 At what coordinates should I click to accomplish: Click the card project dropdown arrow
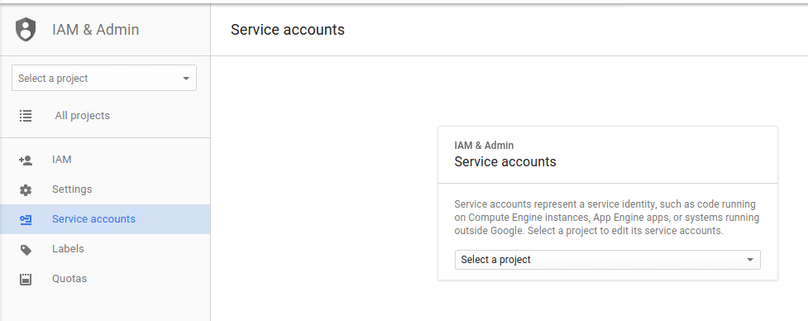[x=750, y=260]
